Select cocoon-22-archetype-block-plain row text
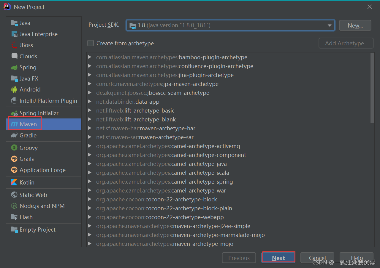Image resolution: width=380 pixels, height=268 pixels. coord(164,208)
